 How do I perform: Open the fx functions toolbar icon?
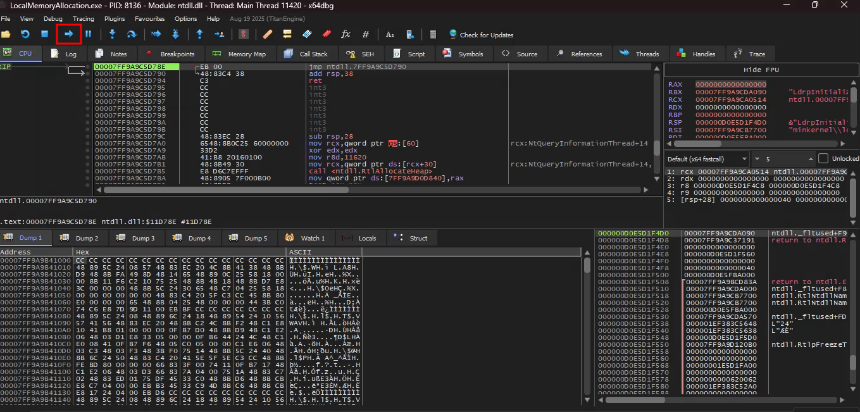point(346,34)
